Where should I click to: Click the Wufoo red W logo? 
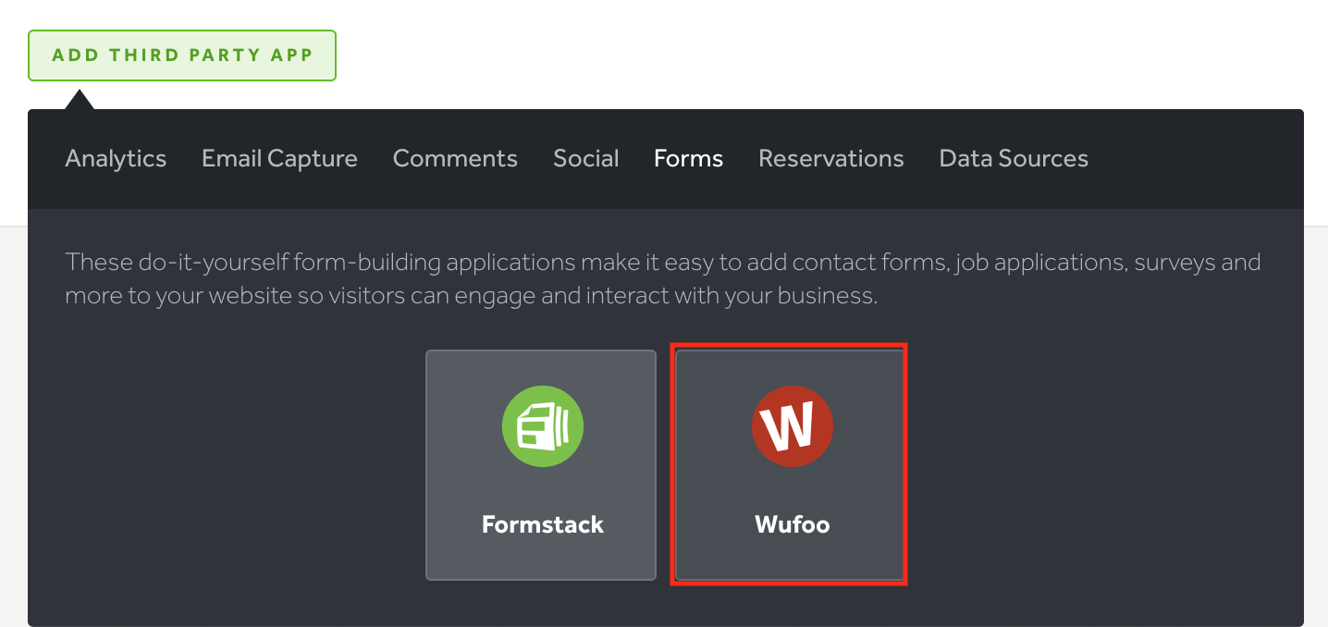[x=793, y=425]
